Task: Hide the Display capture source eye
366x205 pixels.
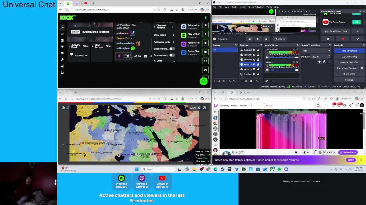Action: [254, 74]
